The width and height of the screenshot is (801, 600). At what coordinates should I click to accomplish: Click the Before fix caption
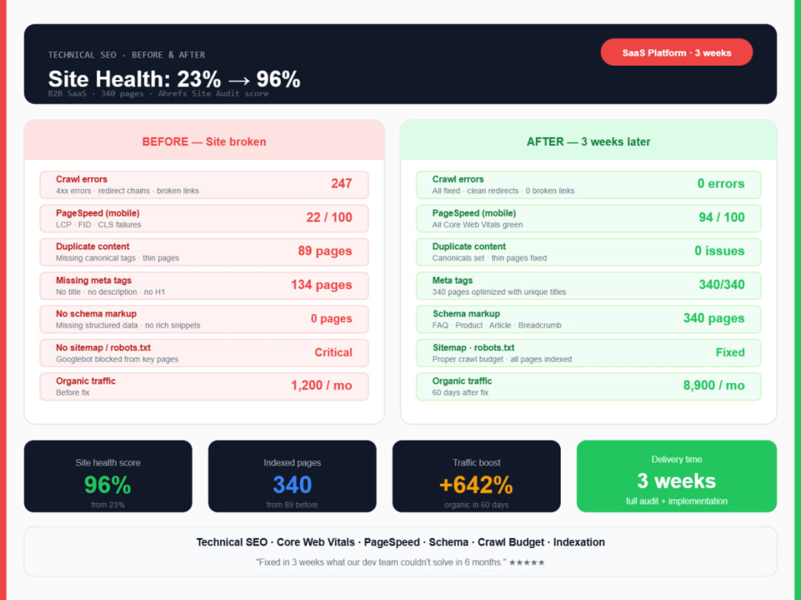coord(73,393)
